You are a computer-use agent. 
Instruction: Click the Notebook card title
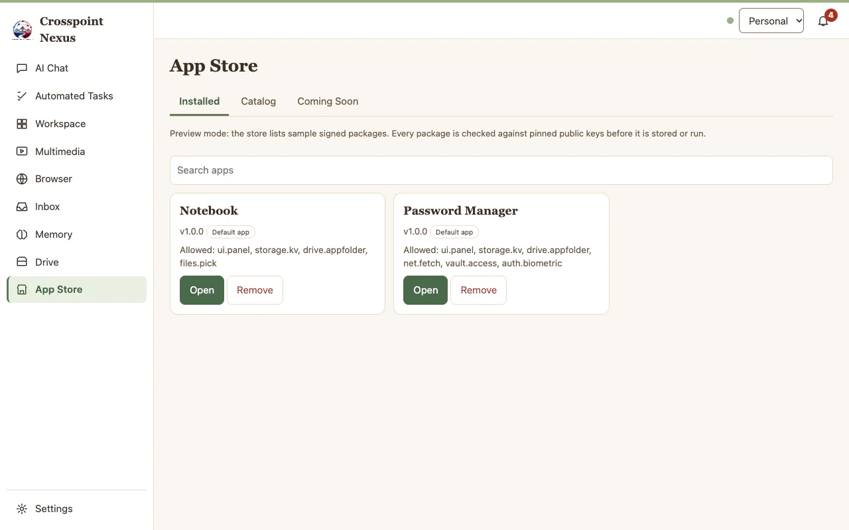coord(209,211)
